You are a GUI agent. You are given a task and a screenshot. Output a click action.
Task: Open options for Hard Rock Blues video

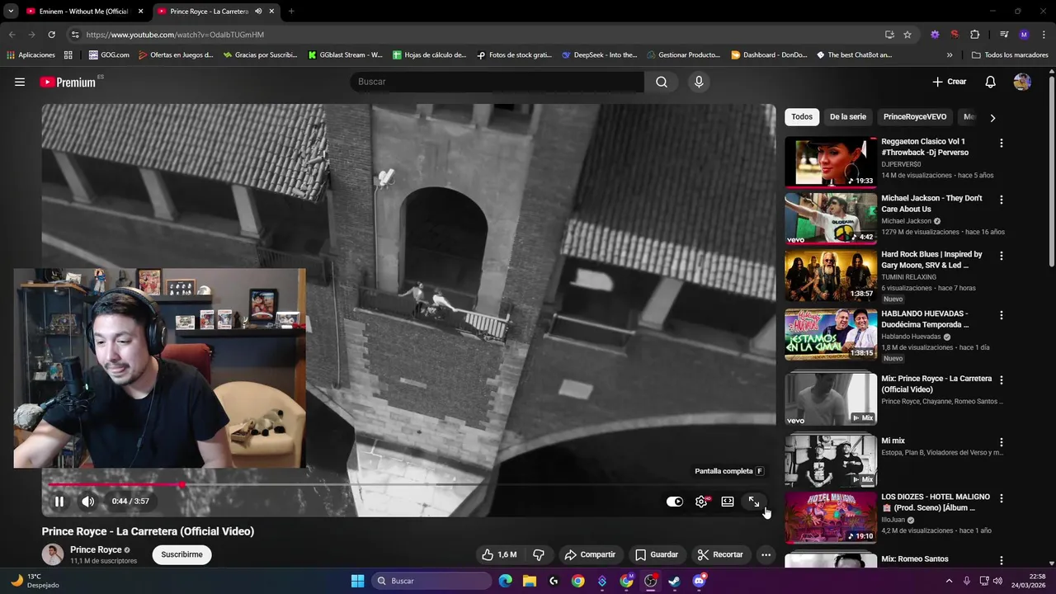pos(1002,256)
